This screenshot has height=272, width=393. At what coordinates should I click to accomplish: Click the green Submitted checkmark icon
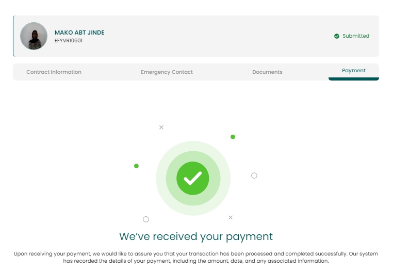337,36
